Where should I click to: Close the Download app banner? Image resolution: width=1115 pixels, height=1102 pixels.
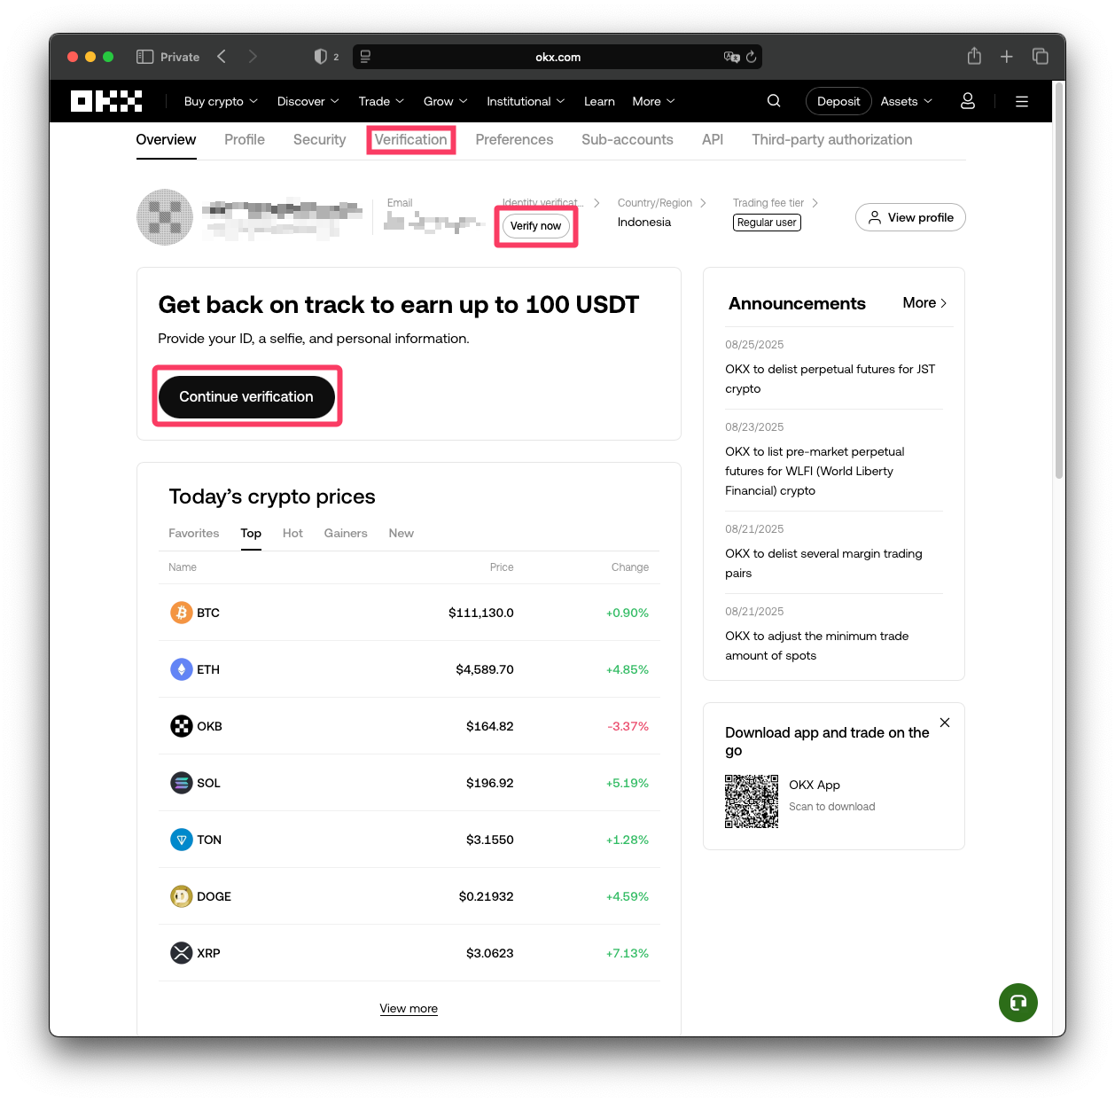point(945,723)
